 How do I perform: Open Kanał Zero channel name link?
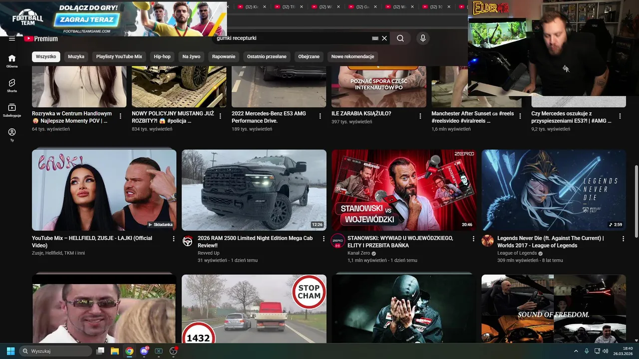click(358, 253)
